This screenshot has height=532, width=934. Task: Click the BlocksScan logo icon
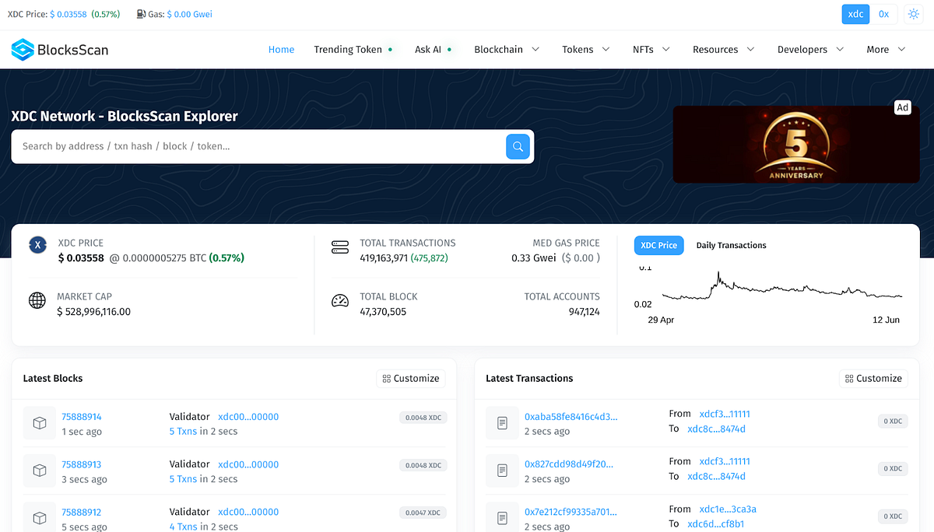(x=23, y=49)
